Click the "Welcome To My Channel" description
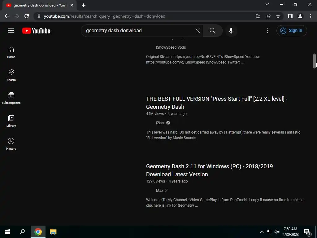Screen dimensions: 317x238 tap(225, 203)
